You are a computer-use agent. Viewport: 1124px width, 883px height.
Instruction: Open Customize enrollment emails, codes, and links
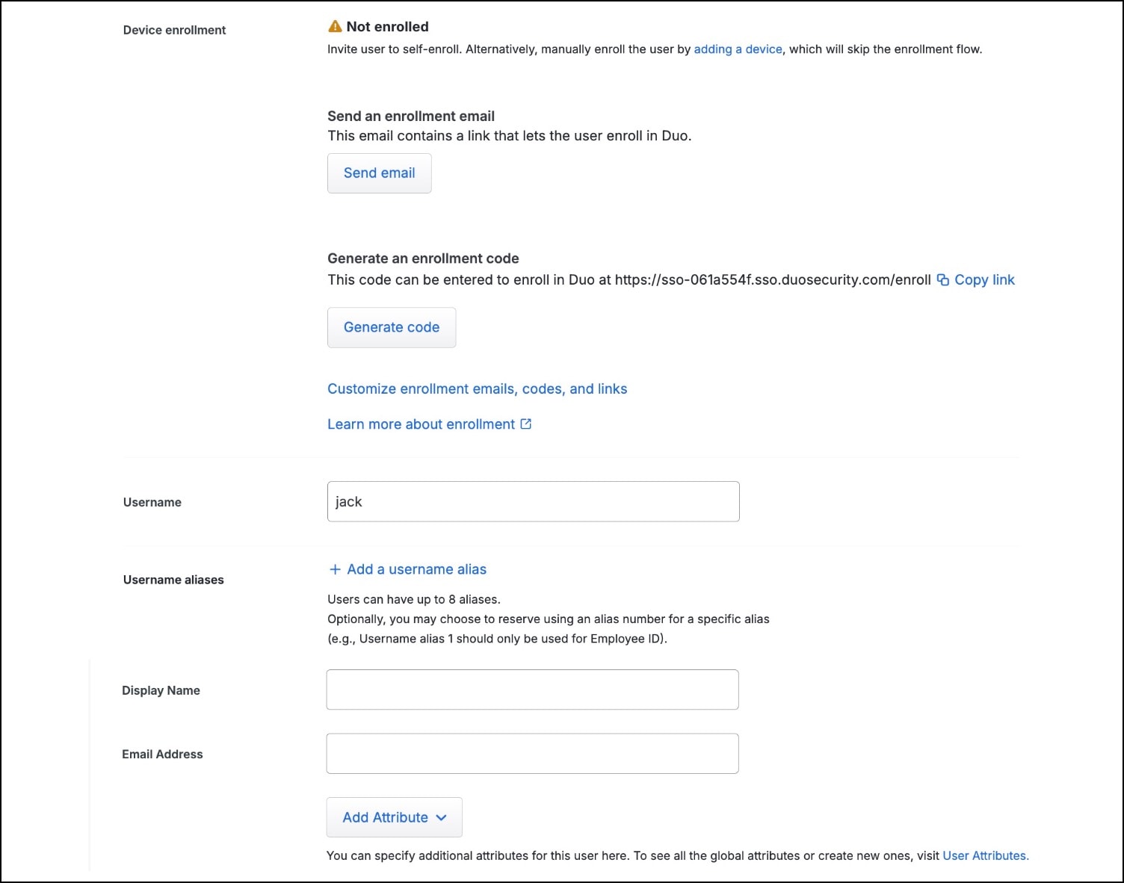coord(477,388)
